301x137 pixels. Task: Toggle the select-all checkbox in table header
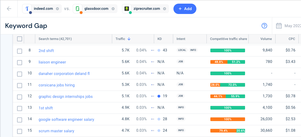[20, 39]
